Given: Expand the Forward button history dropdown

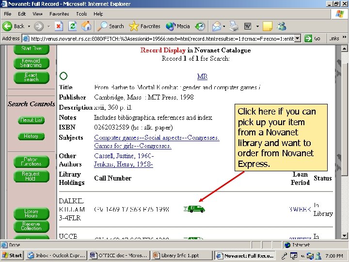Looking at the screenshot, I should (48, 26).
